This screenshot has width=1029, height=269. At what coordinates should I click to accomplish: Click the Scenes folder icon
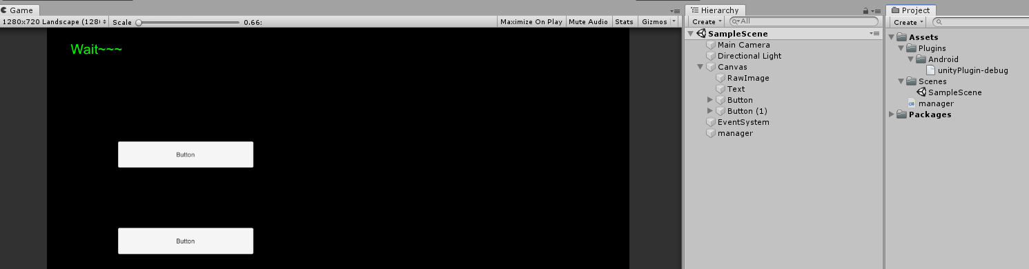point(911,81)
